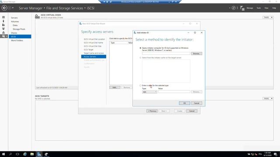Select iSCSI Virtual Disk Location wizard step
The width and height of the screenshot is (280, 157).
click(94, 39)
